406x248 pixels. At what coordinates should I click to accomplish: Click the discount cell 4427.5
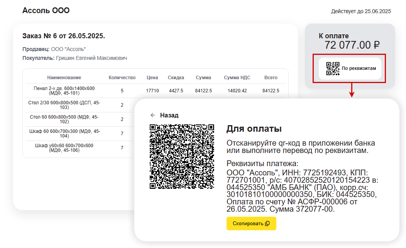pyautogui.click(x=176, y=91)
